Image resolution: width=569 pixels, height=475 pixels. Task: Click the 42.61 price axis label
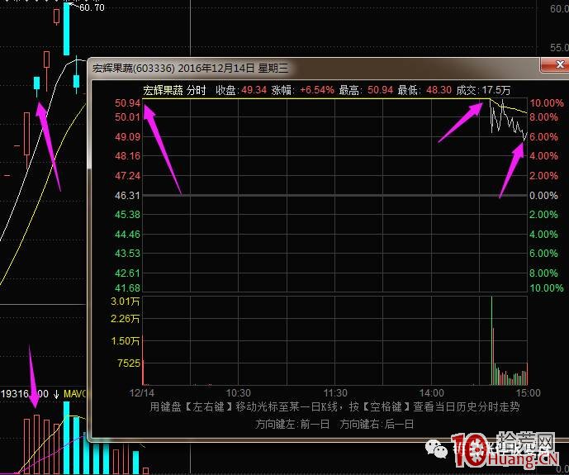(127, 273)
